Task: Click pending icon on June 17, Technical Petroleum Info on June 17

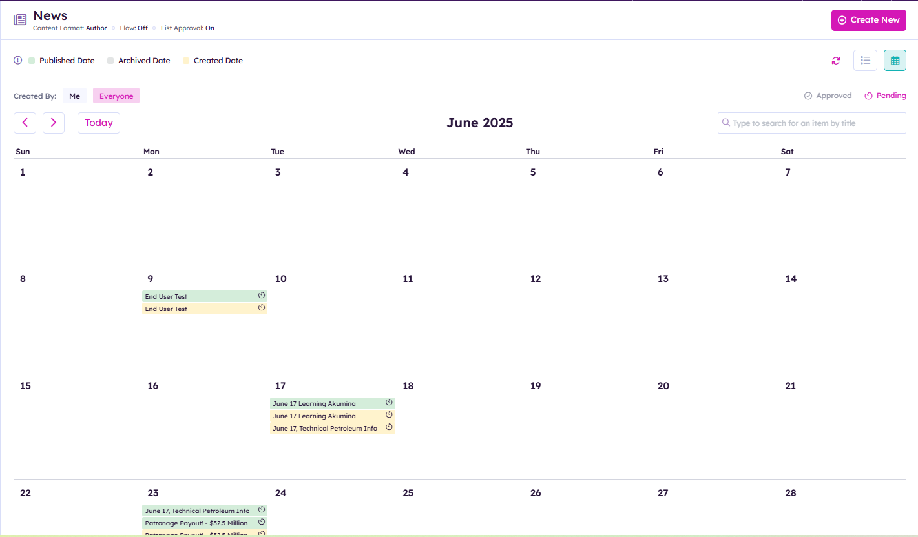Action: click(x=389, y=427)
